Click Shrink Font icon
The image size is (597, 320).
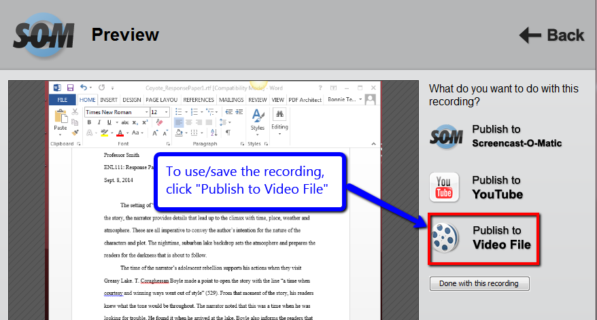click(165, 132)
